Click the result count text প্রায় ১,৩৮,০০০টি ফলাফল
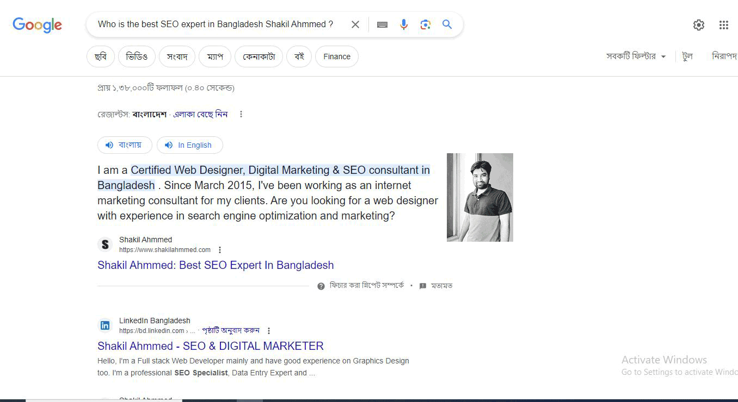Image resolution: width=738 pixels, height=402 pixels. pyautogui.click(x=165, y=88)
